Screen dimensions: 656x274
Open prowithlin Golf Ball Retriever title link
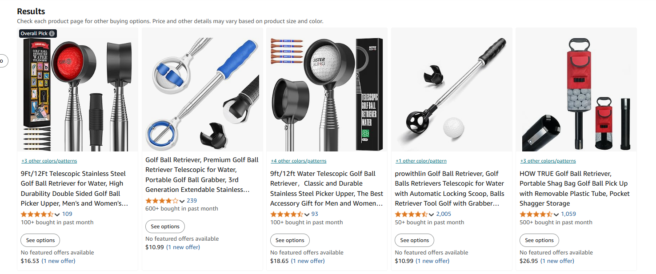[450, 188]
